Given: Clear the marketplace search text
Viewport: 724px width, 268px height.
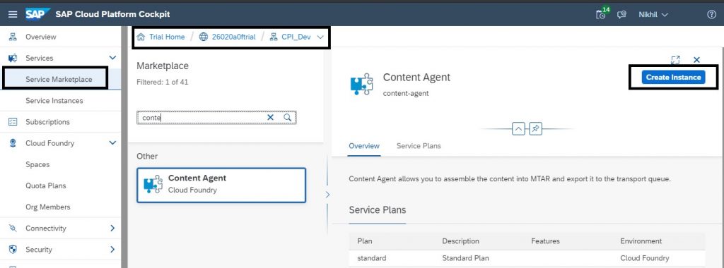Looking at the screenshot, I should pyautogui.click(x=271, y=117).
